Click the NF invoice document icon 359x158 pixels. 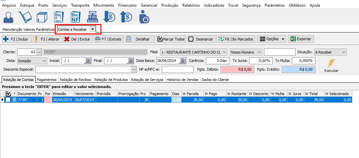pyautogui.click(x=75, y=17)
